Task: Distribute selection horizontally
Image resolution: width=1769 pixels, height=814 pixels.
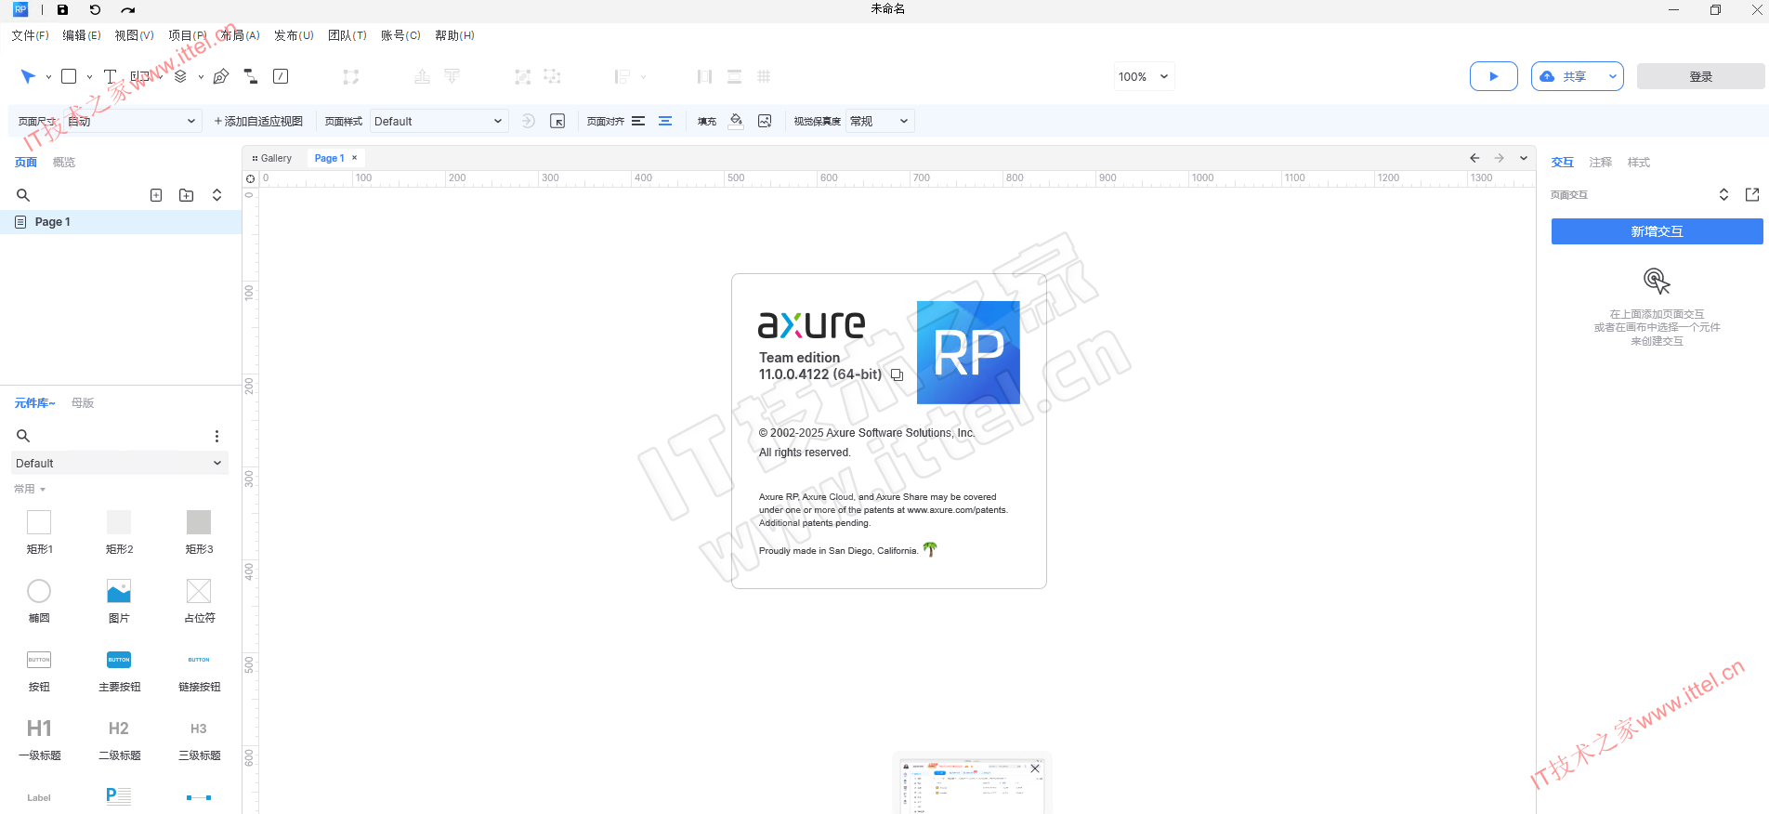Action: click(x=704, y=76)
